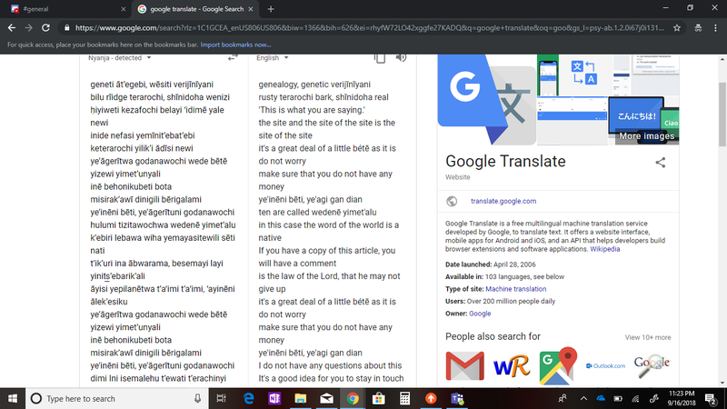Open Task View on the taskbar
727x409 pixels.
click(x=221, y=398)
